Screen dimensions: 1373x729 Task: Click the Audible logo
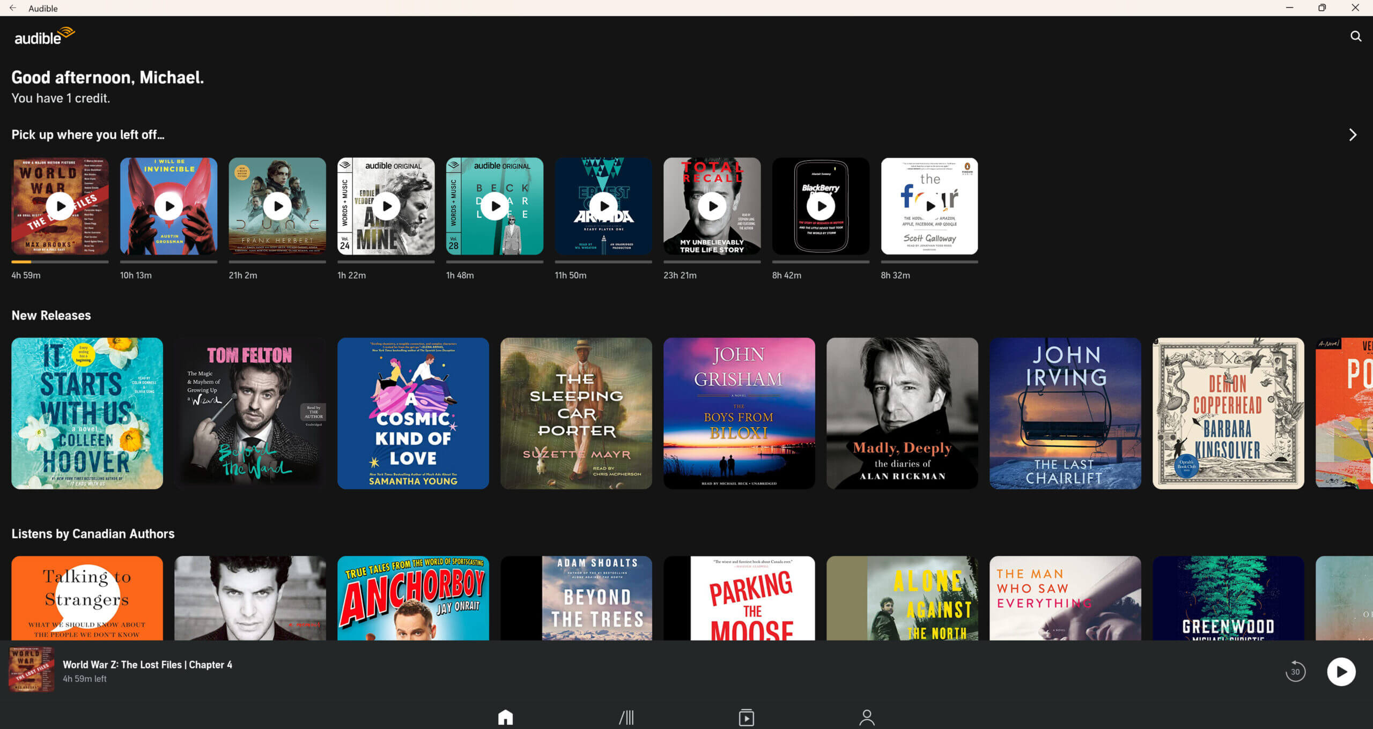coord(44,36)
